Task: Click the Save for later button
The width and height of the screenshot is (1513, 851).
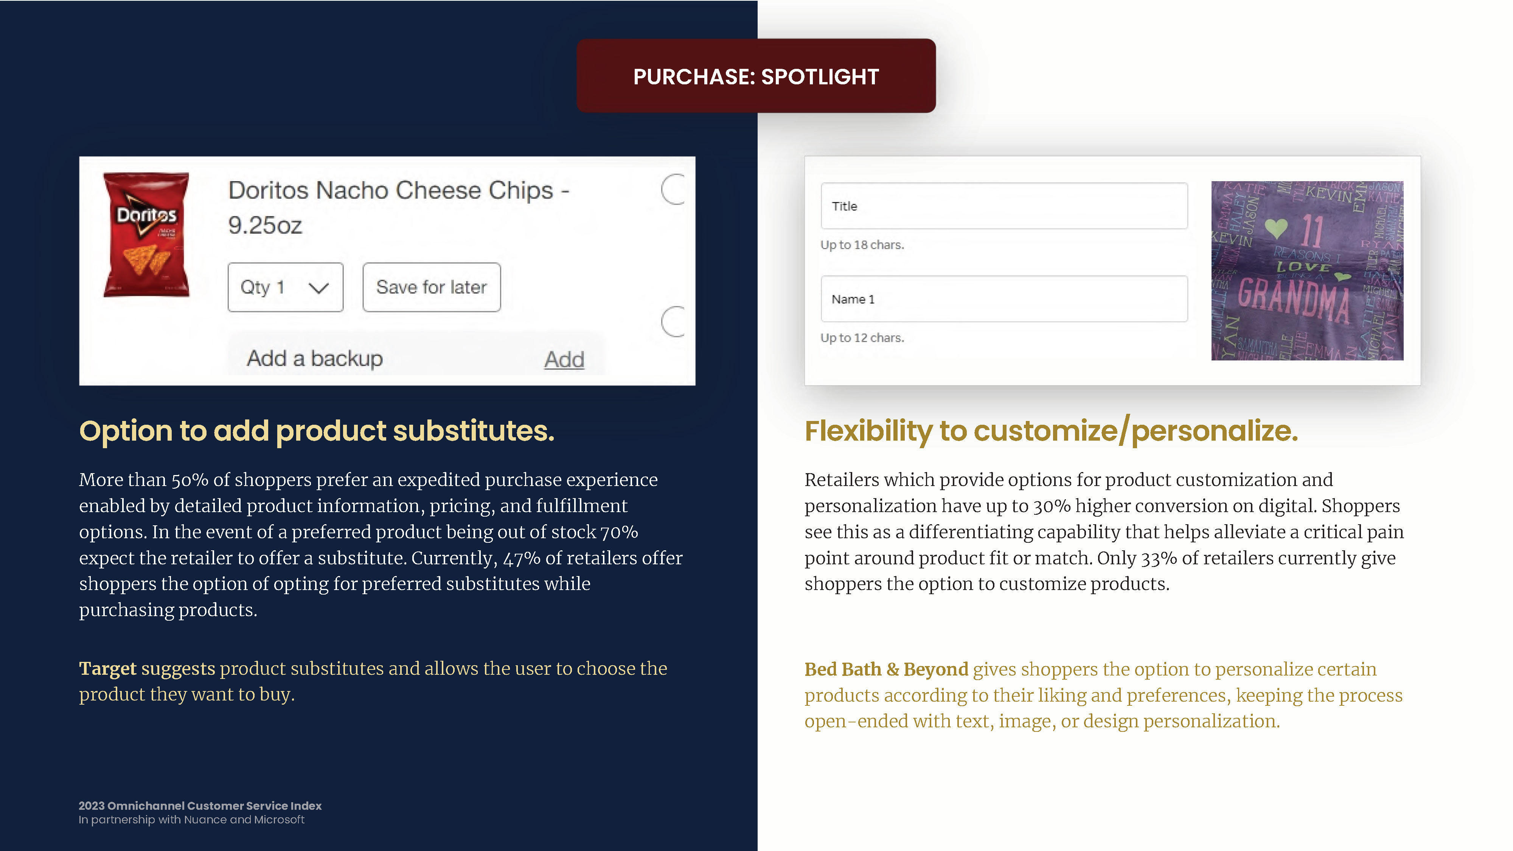Action: click(432, 287)
